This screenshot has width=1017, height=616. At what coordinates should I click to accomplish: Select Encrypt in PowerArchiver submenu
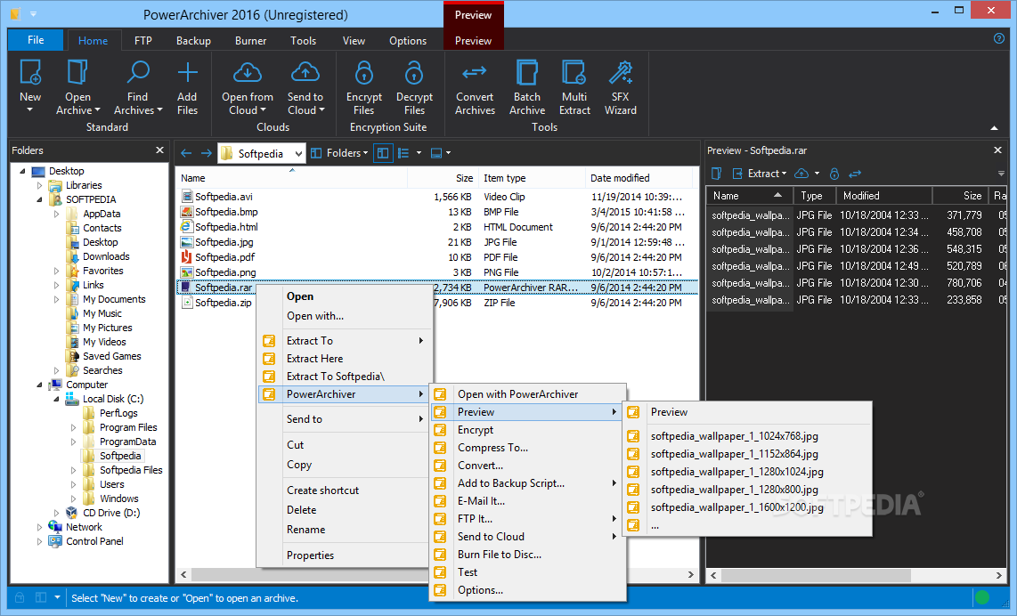(x=528, y=430)
